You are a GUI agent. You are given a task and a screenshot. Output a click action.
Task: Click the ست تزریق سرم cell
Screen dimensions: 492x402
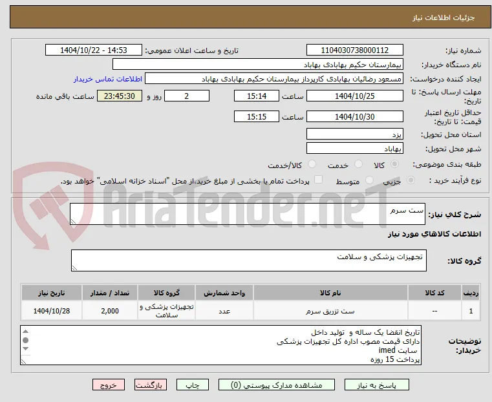330,311
